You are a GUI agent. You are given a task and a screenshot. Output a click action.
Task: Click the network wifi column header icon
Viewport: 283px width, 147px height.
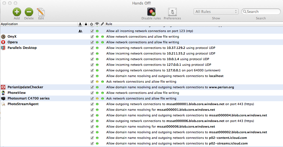(x=97, y=24)
